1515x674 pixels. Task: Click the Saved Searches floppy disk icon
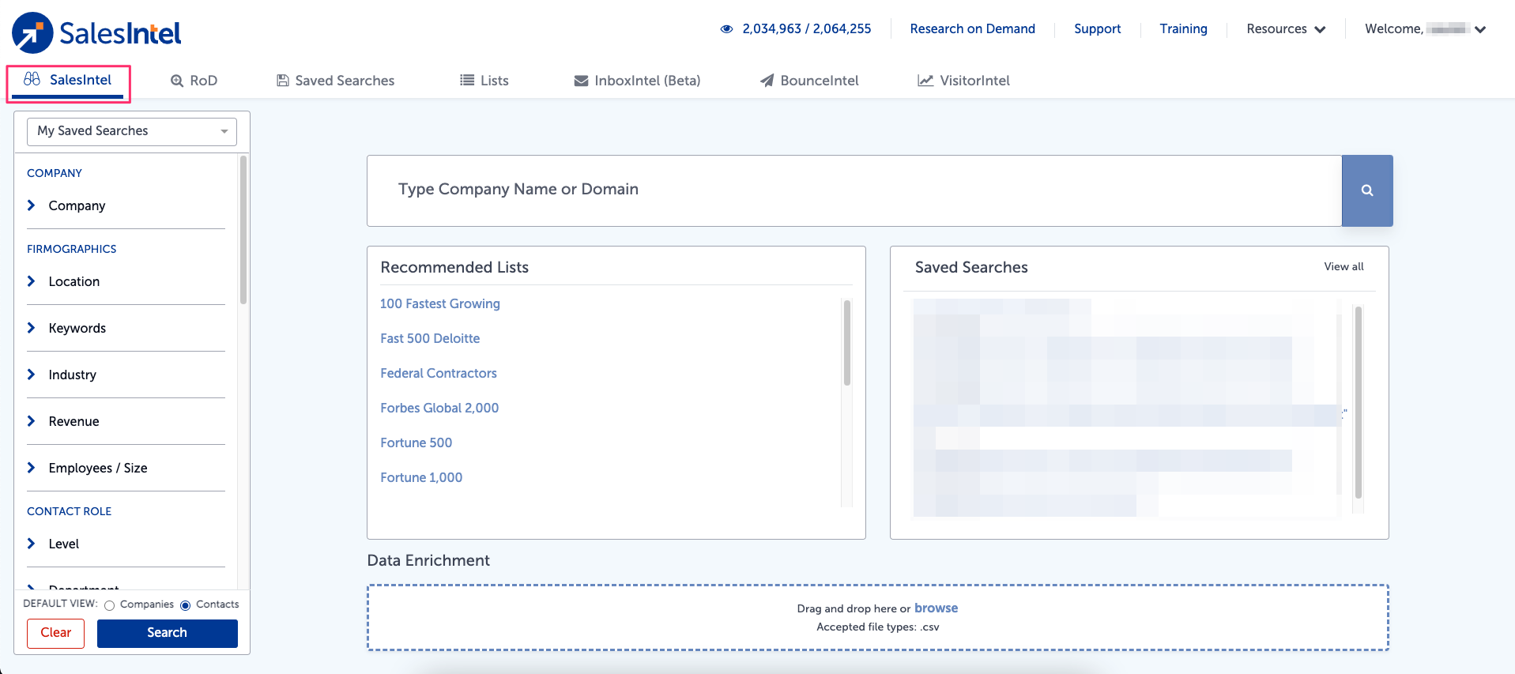tap(282, 81)
